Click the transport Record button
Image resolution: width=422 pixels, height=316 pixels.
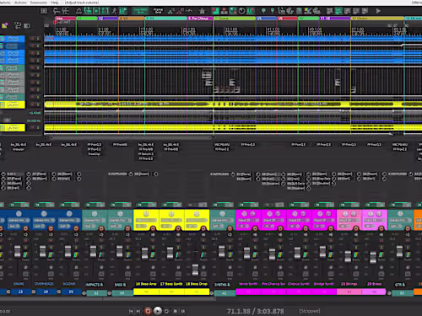point(148,311)
